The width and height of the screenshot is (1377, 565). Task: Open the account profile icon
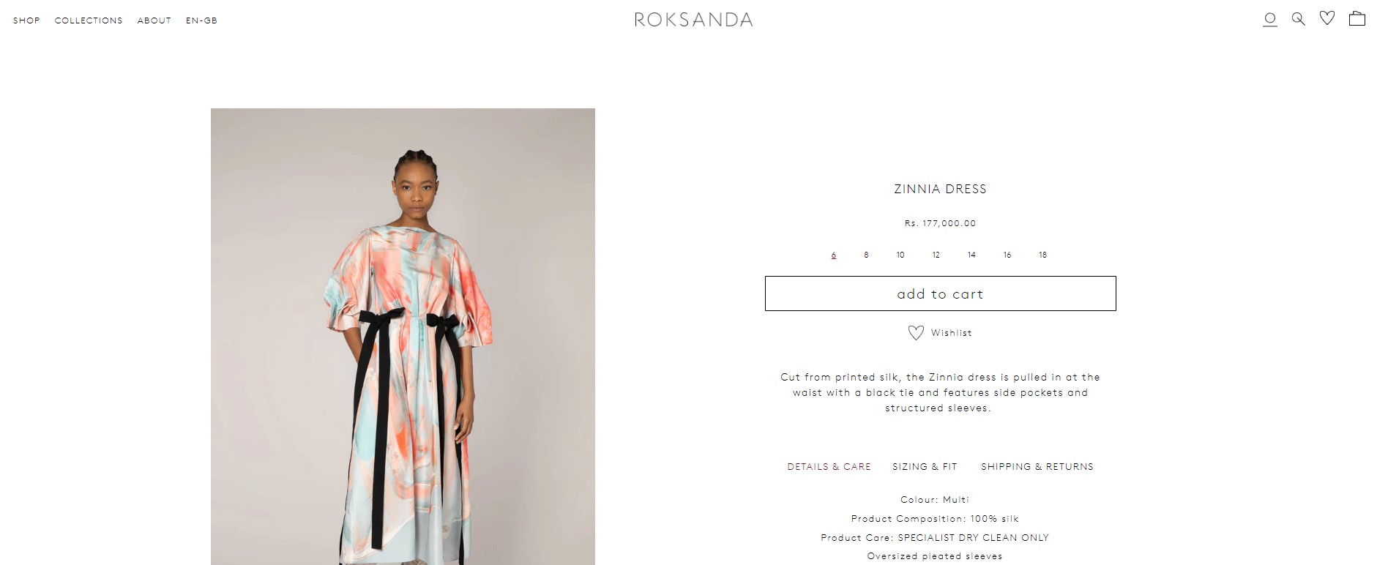click(1270, 20)
